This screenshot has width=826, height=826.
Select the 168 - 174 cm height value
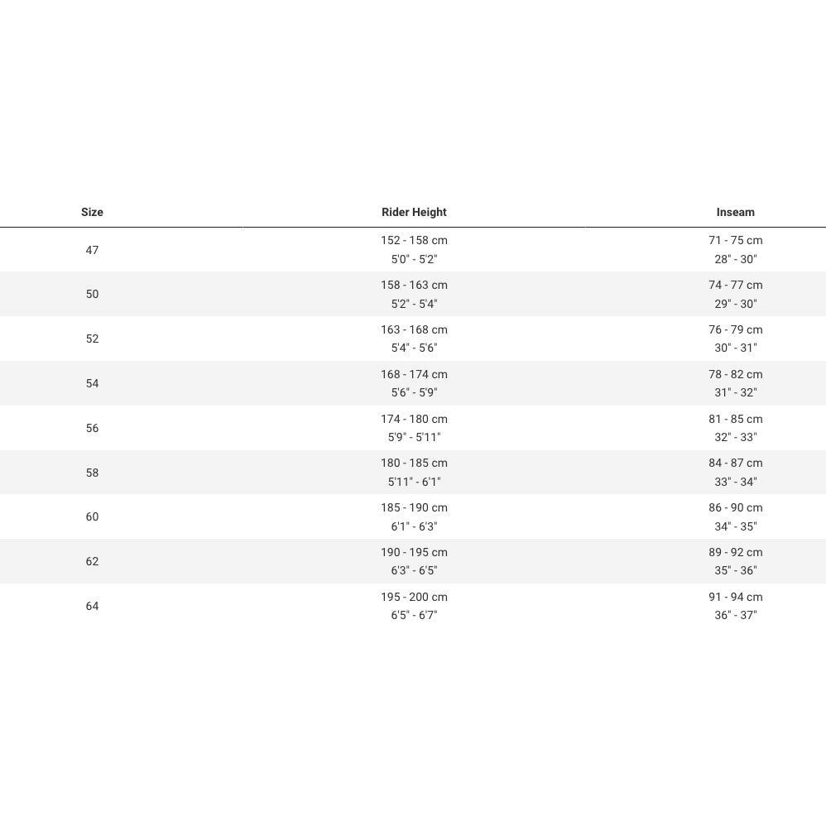click(414, 374)
